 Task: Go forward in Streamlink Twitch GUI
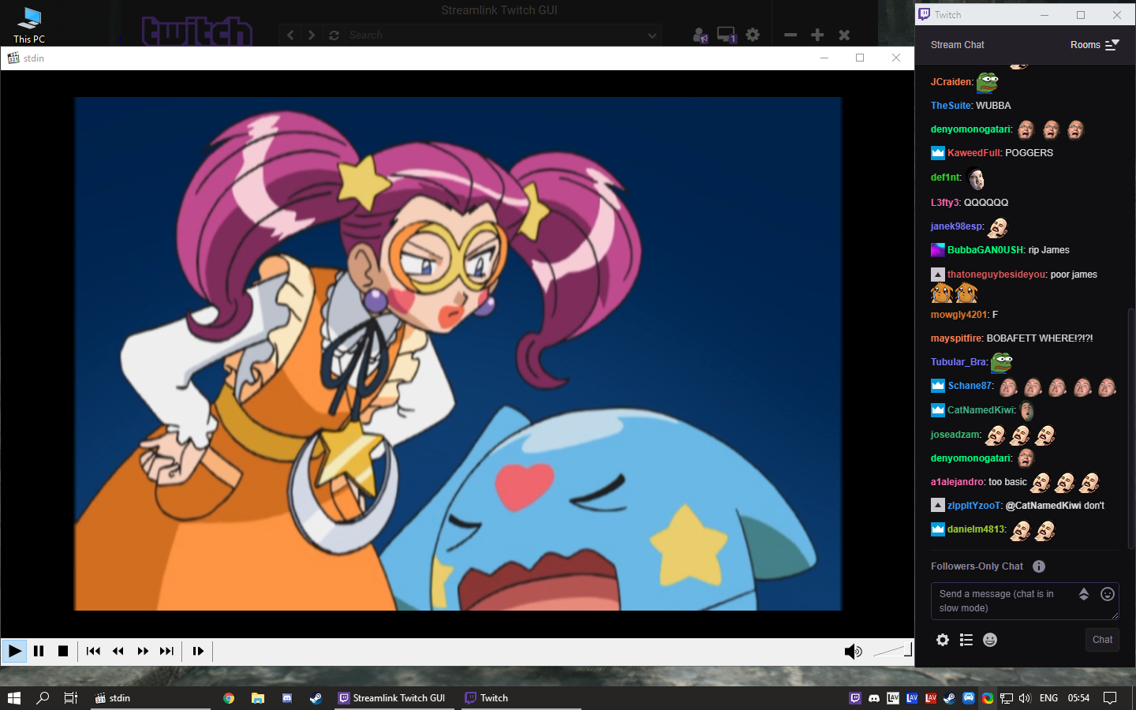pos(312,35)
